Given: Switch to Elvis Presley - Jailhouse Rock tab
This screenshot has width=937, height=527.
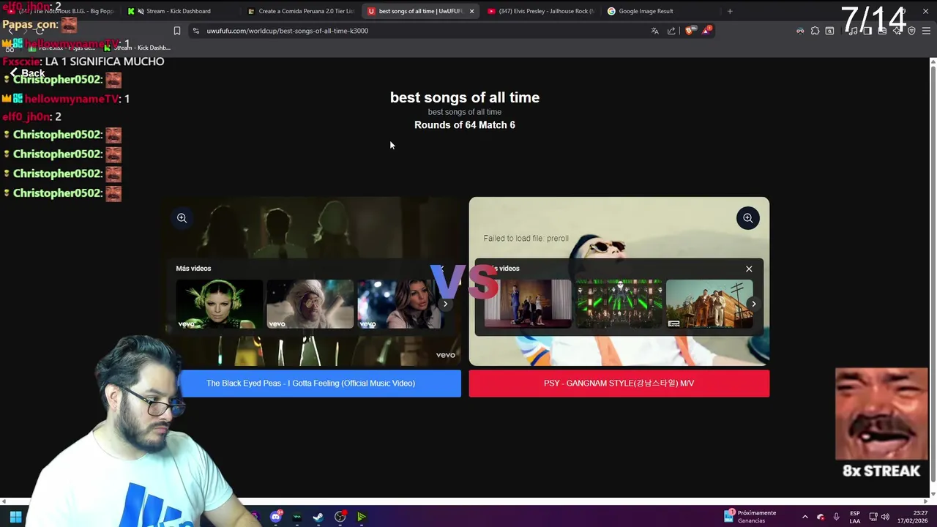Looking at the screenshot, I should point(540,11).
